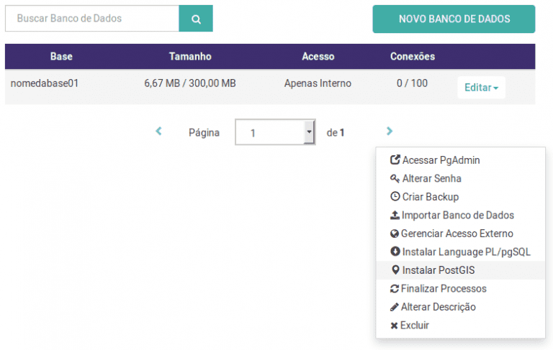The image size is (553, 350).
Task: Click the magnifier search icon button
Action: (196, 19)
